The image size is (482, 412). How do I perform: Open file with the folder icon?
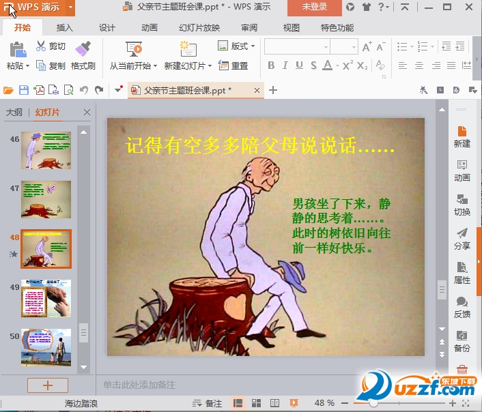[8, 90]
